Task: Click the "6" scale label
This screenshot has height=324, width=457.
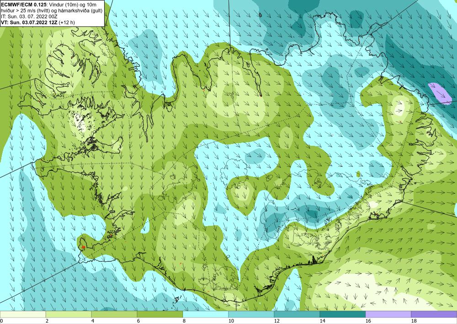Action: coord(138,321)
